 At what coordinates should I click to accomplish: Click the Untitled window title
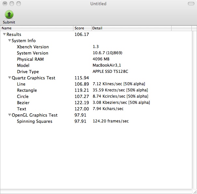[98, 4]
